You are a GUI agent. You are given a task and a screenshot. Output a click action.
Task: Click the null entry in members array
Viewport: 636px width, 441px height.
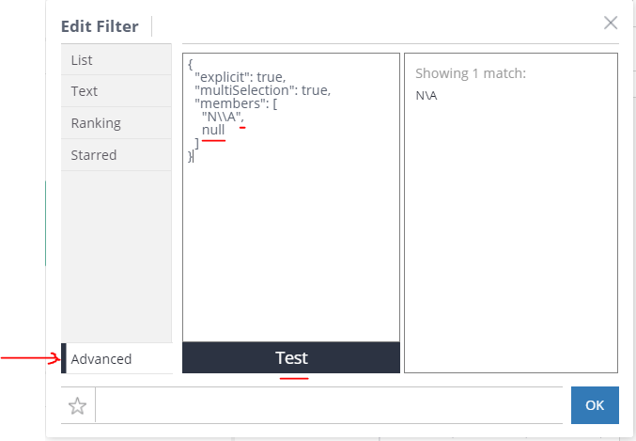pyautogui.click(x=213, y=130)
